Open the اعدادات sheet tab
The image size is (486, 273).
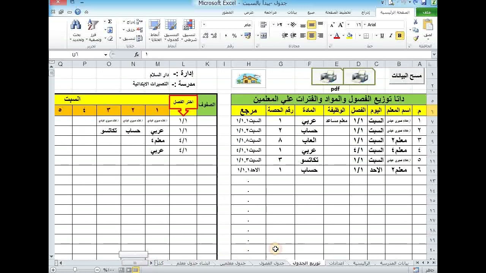coord(336,263)
